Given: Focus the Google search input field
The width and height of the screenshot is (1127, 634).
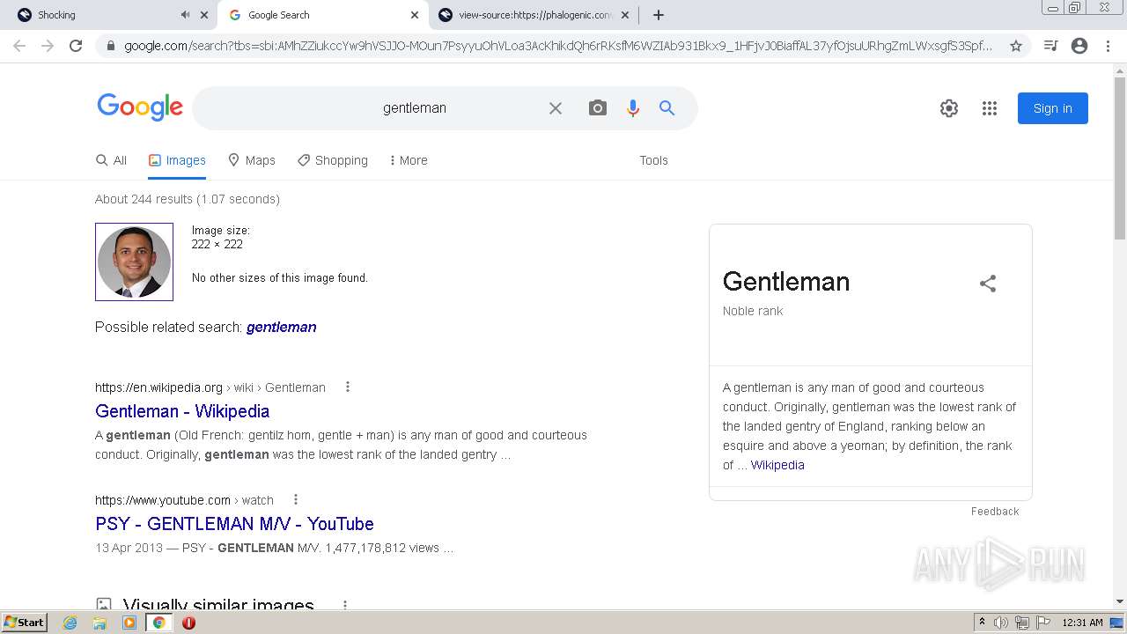Looking at the screenshot, I should [x=414, y=108].
